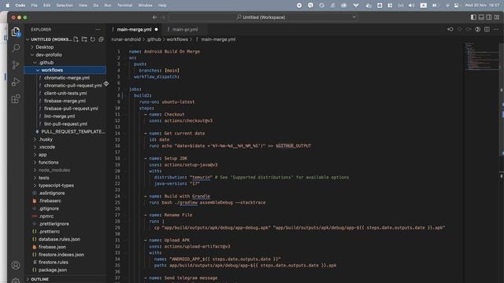Refresh the Explorer tree
The height and width of the screenshot is (283, 504).
click(x=93, y=39)
